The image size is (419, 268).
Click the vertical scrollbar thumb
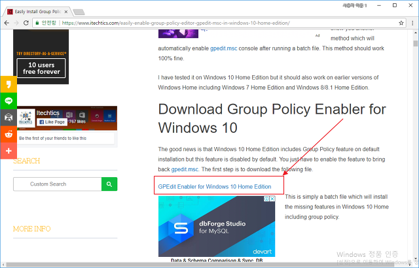[415, 43]
